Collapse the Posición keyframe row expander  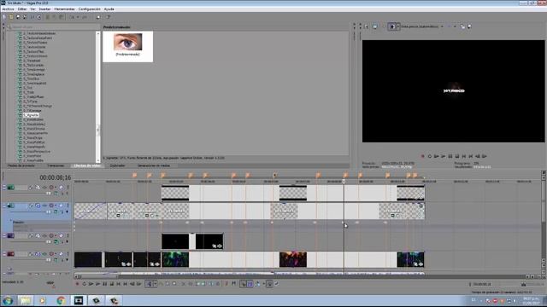click(x=10, y=221)
